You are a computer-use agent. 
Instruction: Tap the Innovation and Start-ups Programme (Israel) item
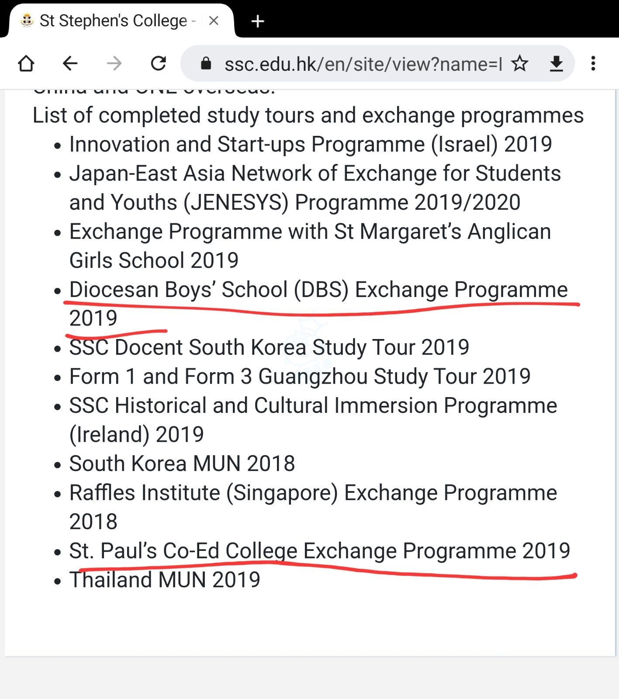pyautogui.click(x=310, y=145)
